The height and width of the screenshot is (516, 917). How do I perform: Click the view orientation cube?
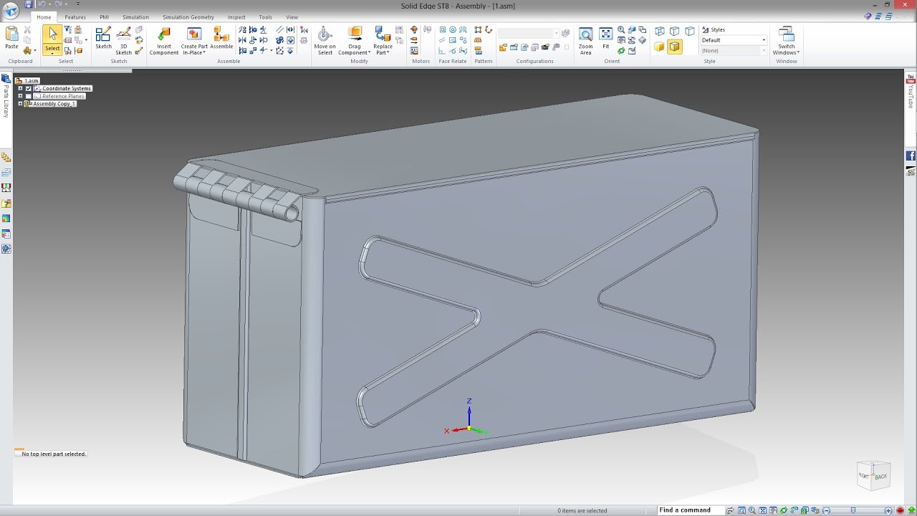[x=873, y=475]
